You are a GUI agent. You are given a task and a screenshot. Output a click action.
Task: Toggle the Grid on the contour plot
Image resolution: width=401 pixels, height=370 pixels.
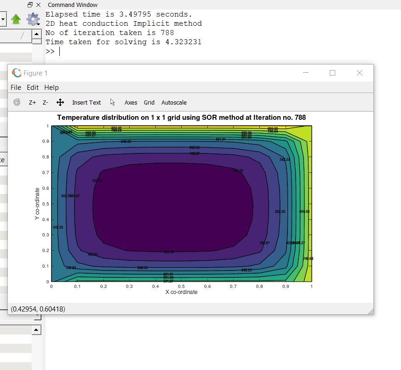149,102
